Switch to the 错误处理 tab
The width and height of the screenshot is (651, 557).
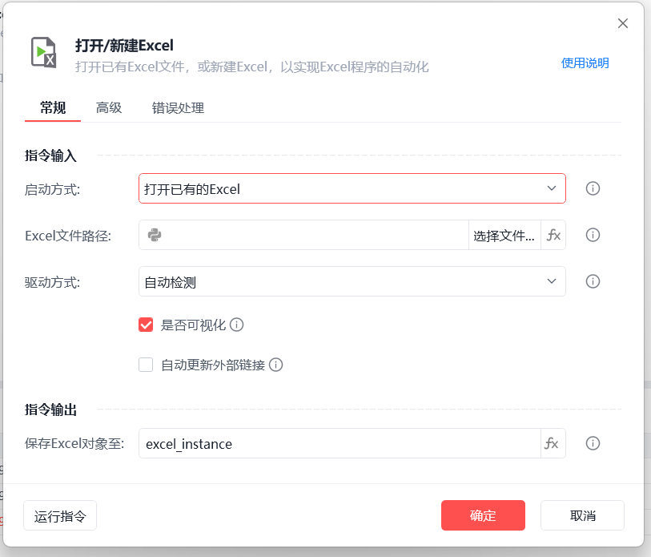click(178, 108)
